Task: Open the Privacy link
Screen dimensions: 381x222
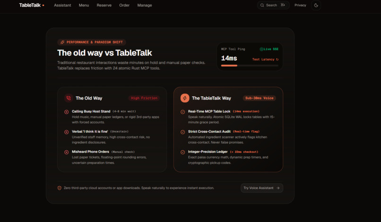Action: pos(300,5)
